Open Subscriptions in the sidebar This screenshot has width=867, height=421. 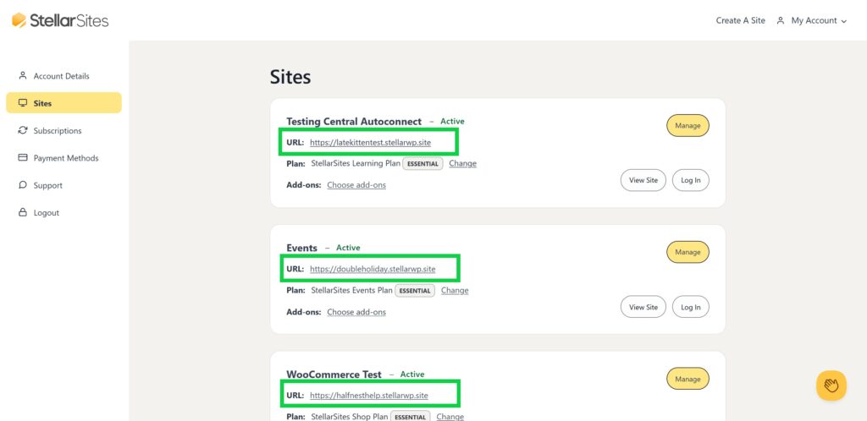pos(58,131)
